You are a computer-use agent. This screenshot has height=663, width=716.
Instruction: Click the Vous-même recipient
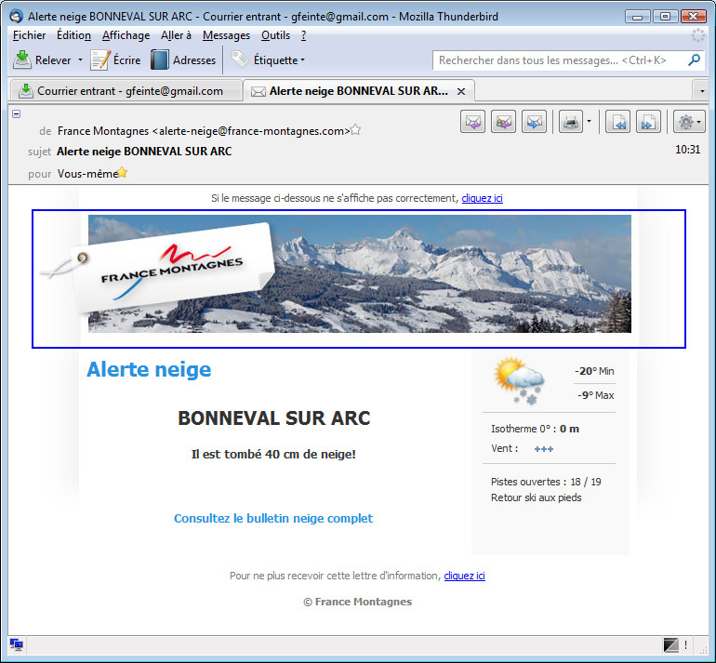[87, 174]
